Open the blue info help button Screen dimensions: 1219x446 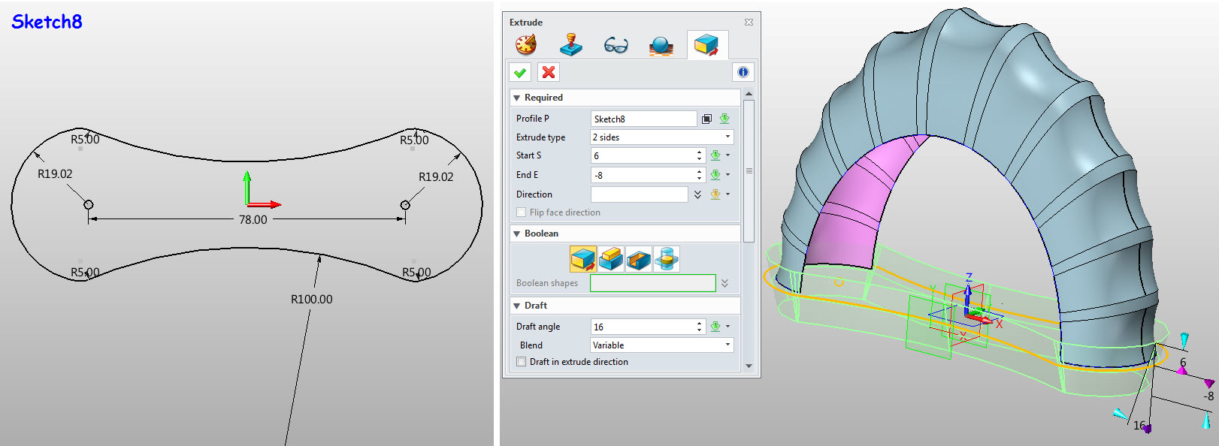(x=743, y=72)
